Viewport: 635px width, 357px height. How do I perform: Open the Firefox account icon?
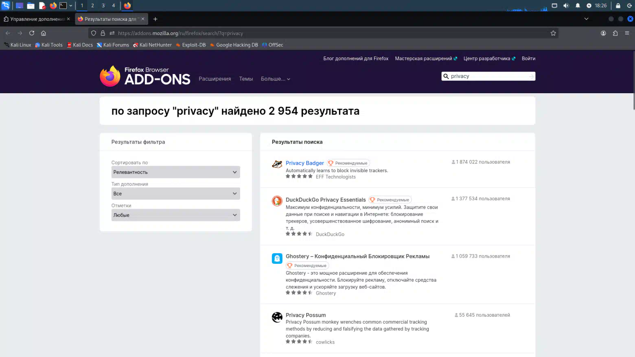tap(604, 33)
